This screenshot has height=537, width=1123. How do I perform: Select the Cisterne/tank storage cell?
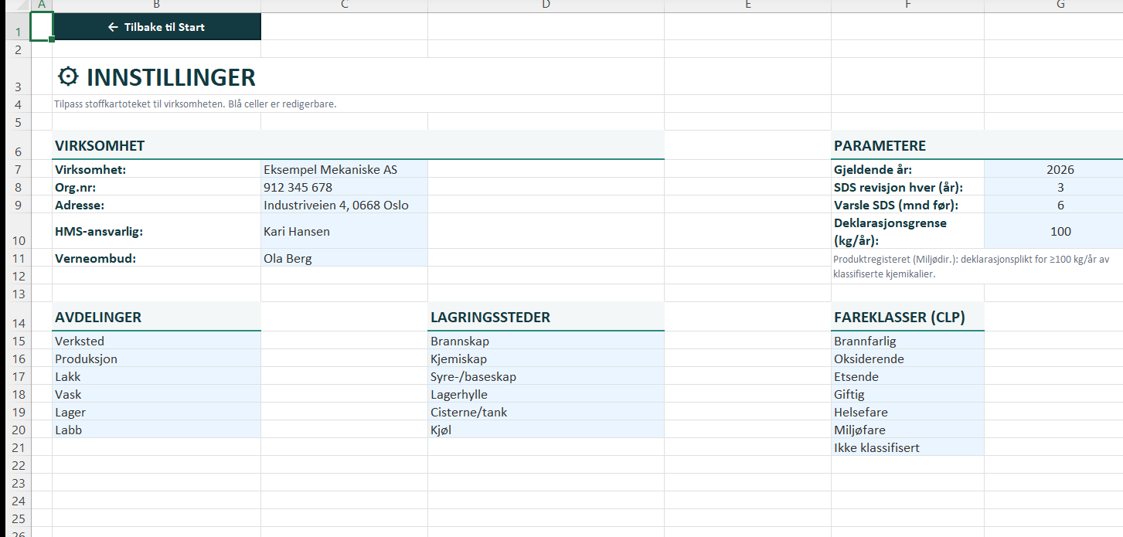tap(546, 412)
